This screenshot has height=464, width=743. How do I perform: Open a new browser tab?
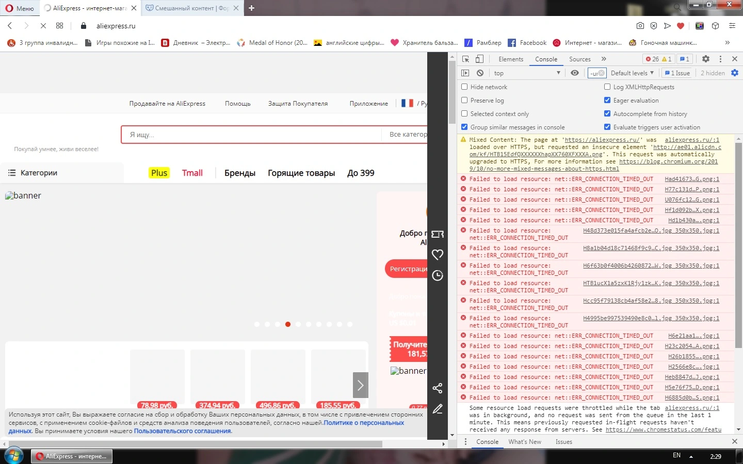click(252, 8)
